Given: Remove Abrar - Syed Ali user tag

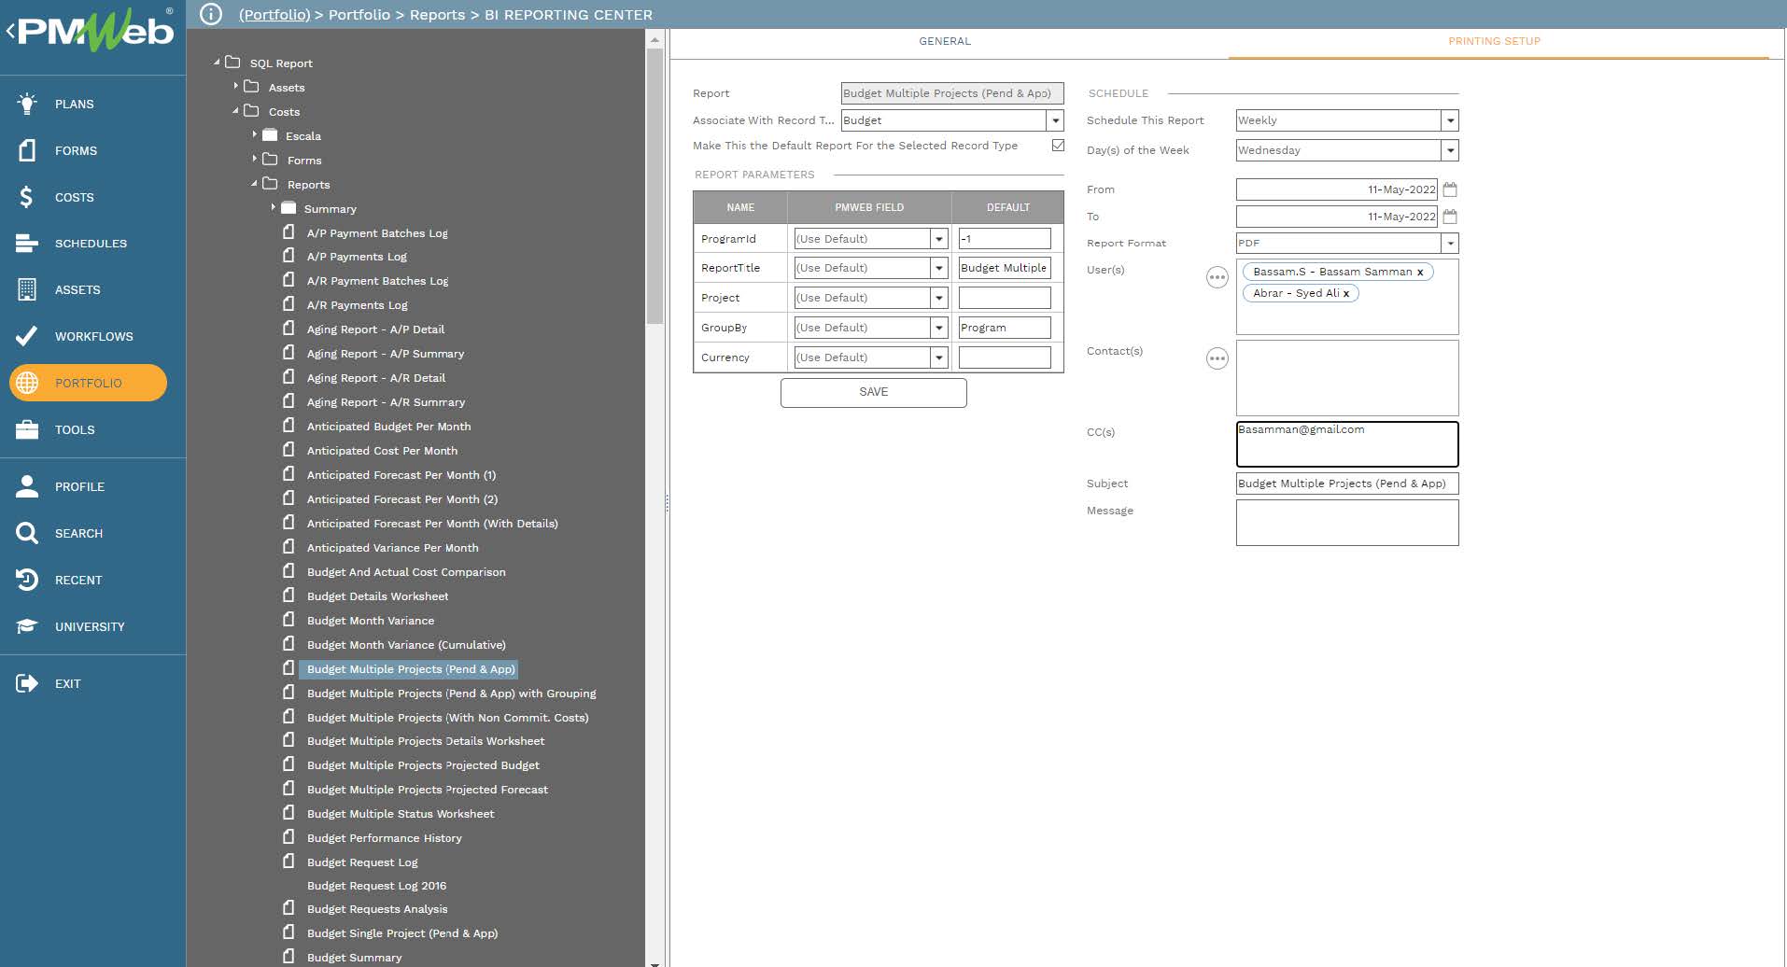Looking at the screenshot, I should tap(1345, 294).
